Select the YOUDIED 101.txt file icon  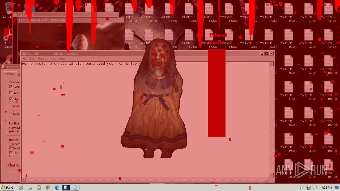coord(328,91)
